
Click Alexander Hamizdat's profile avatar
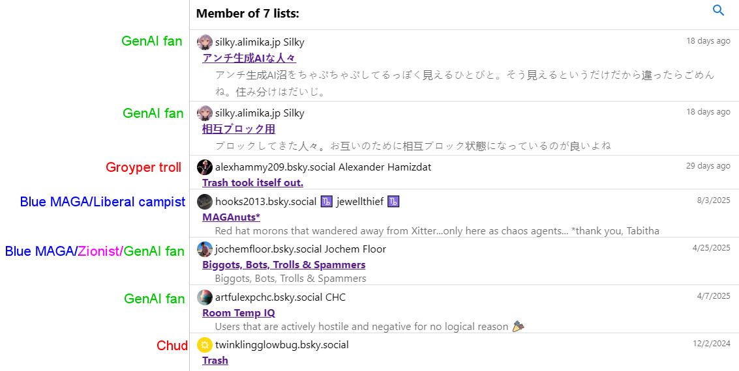205,167
